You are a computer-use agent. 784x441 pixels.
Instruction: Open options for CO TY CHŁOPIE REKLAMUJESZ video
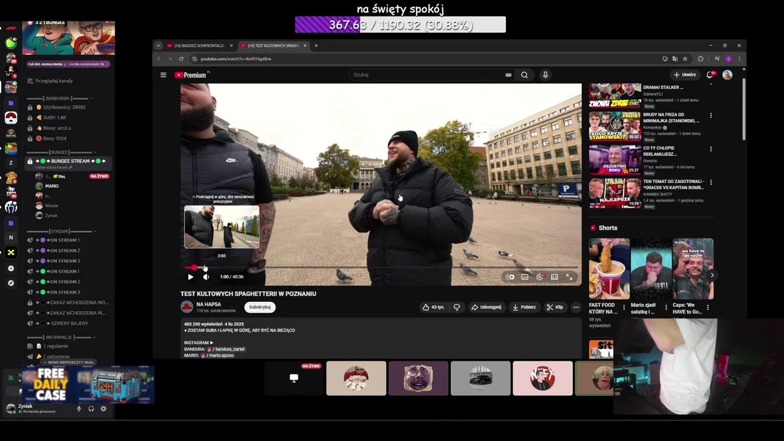tap(710, 149)
